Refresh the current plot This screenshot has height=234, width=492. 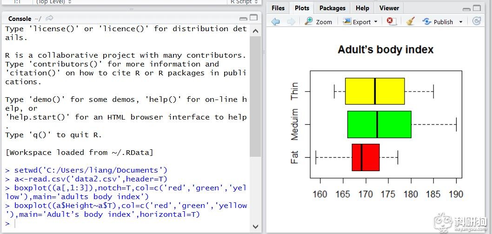[x=477, y=21]
